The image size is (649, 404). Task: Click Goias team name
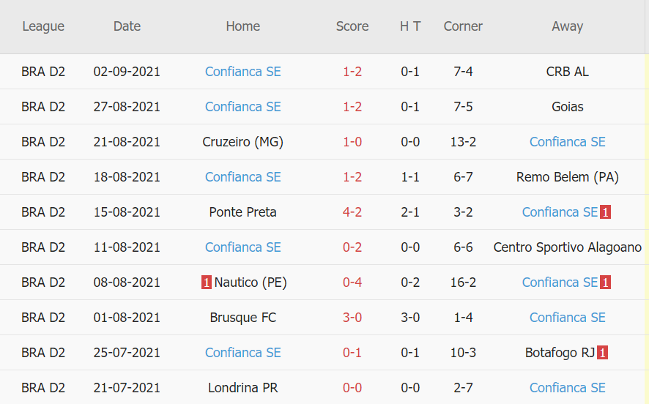click(x=567, y=107)
